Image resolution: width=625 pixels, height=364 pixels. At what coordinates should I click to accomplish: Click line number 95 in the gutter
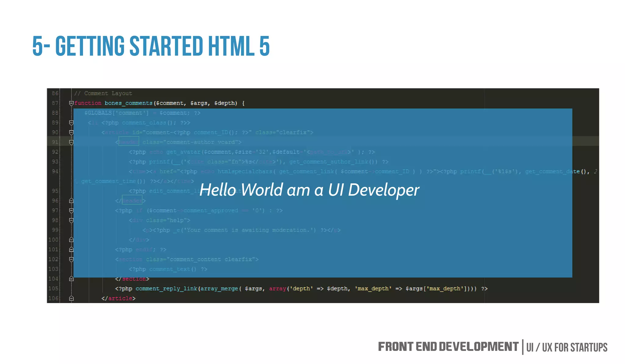(x=55, y=191)
